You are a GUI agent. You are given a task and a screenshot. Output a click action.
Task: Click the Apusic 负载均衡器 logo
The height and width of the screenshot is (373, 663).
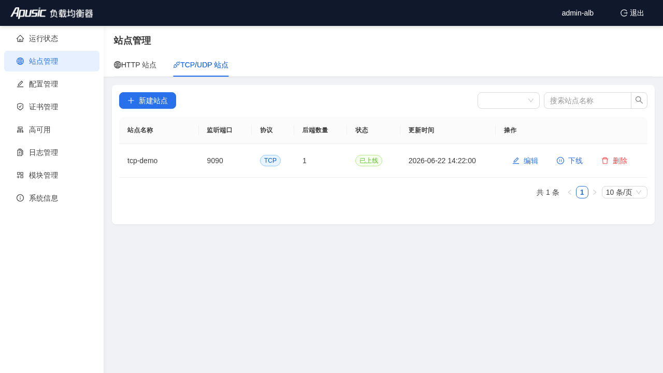(52, 13)
